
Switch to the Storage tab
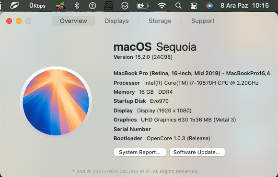pos(160,21)
